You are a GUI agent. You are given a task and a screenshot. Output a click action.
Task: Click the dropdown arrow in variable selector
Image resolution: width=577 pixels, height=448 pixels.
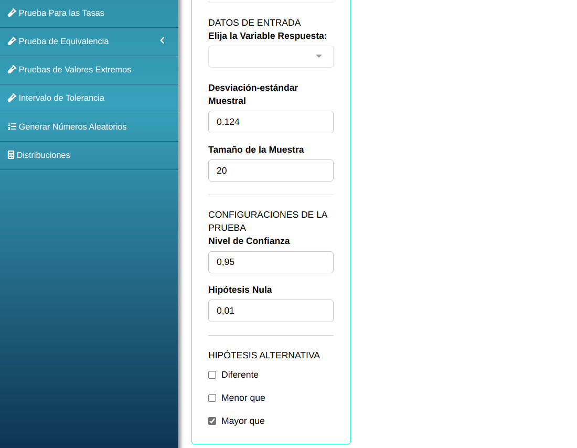tap(318, 57)
